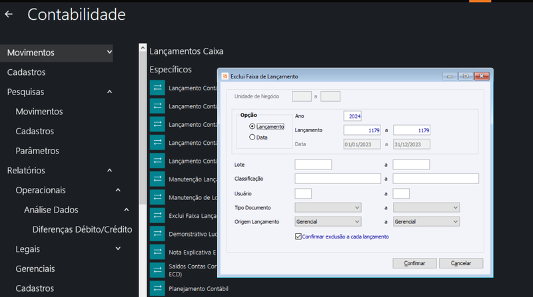This screenshot has height=297, width=533.
Task: Open the icon for Demonstrativo Lucro entry
Action: 157,234
